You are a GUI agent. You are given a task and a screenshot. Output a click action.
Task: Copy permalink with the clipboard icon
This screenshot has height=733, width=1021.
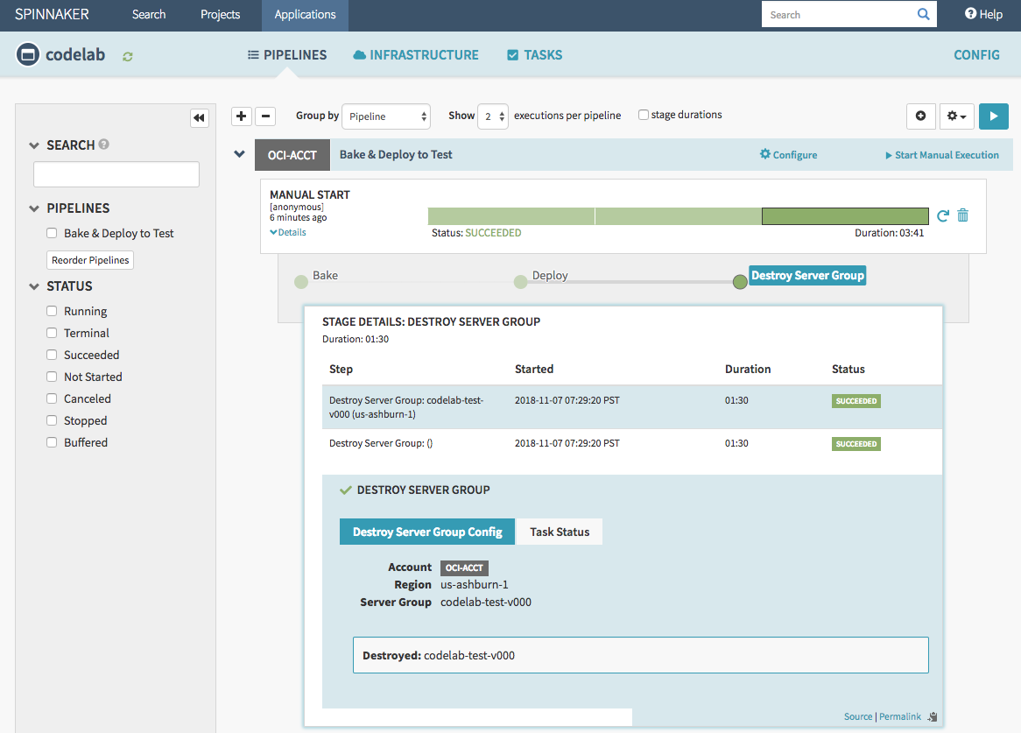[933, 716]
